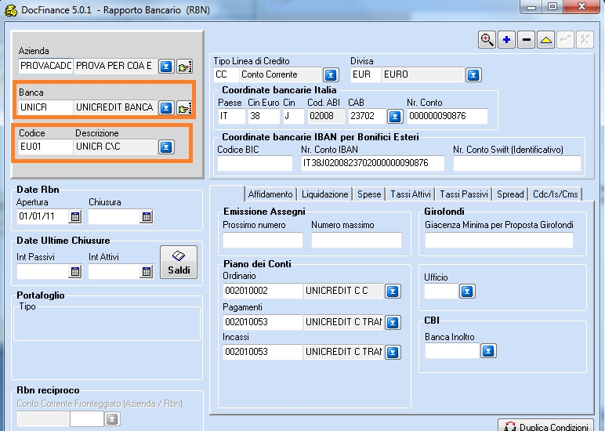Click the Paese field IT

tap(231, 116)
